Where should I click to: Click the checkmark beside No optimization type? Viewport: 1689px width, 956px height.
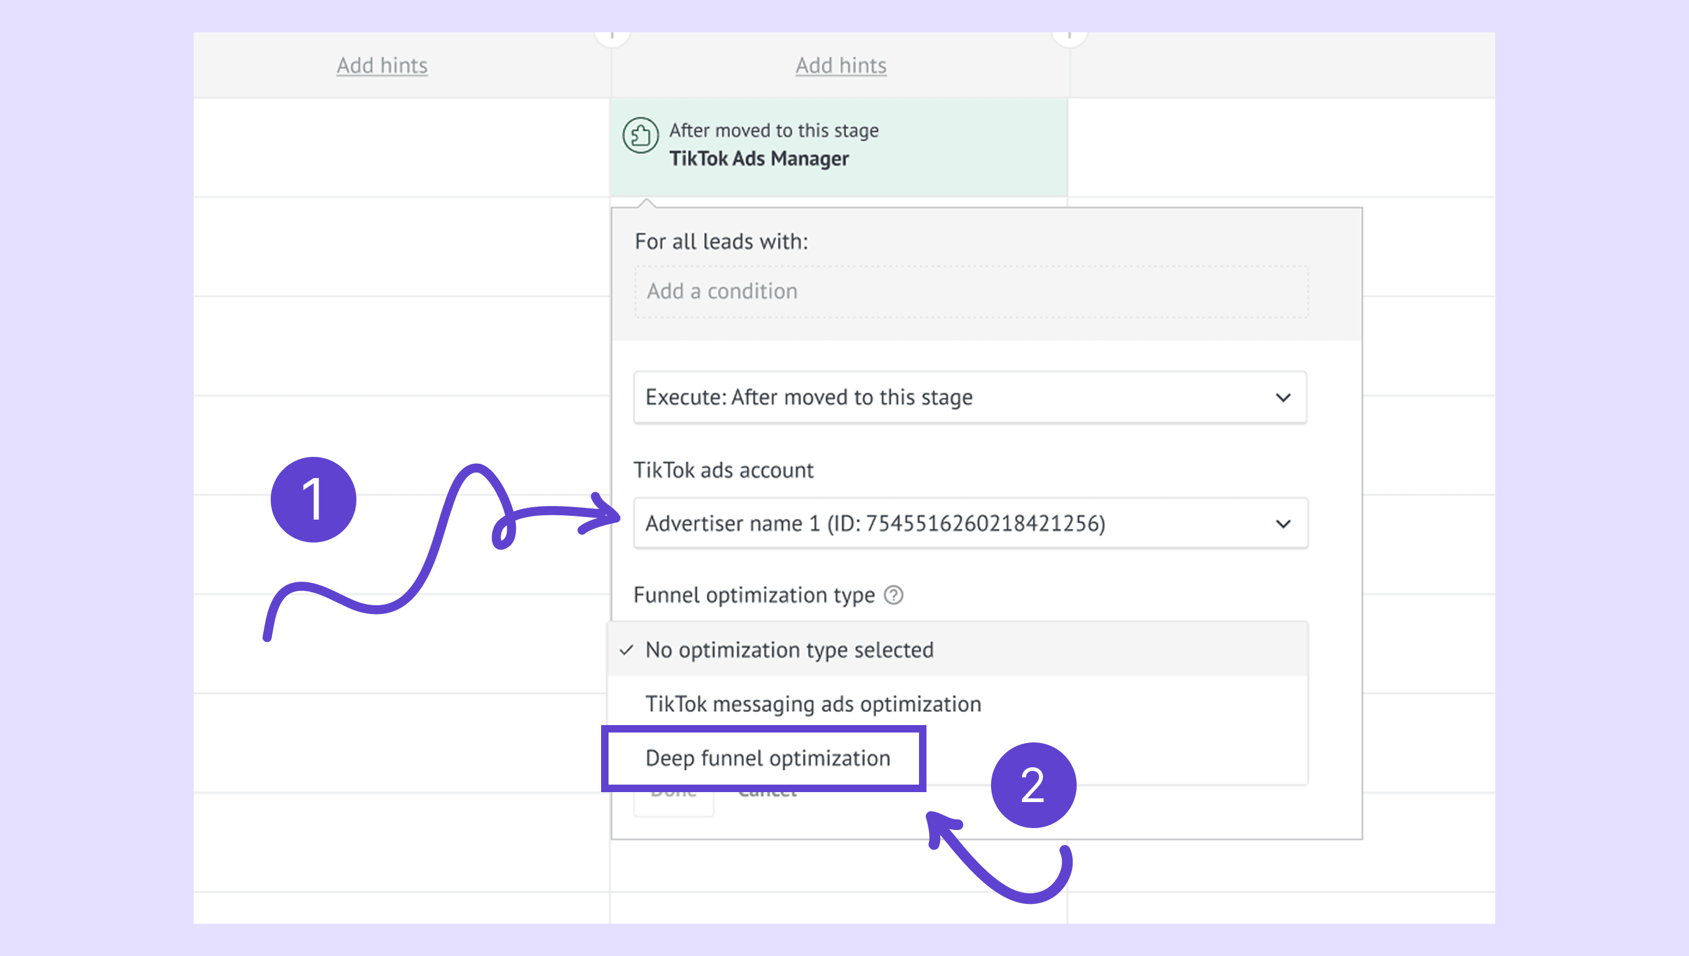[x=627, y=650]
